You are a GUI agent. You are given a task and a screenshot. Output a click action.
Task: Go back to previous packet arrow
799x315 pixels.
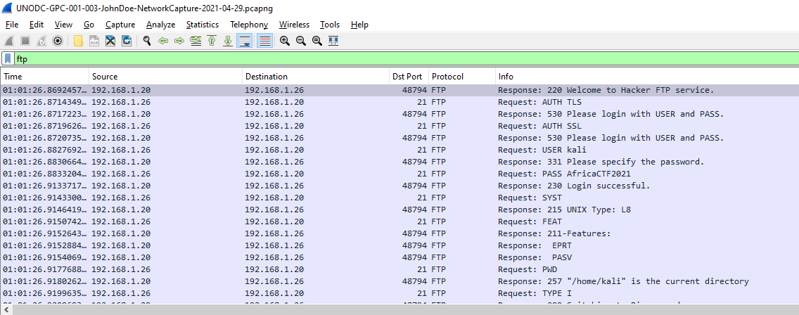163,41
